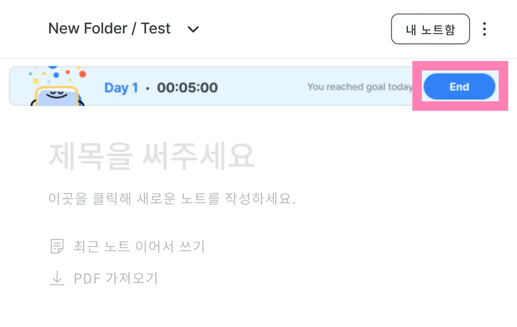Click the blank note area below PDF 가져오기

pyautogui.click(x=255, y=307)
